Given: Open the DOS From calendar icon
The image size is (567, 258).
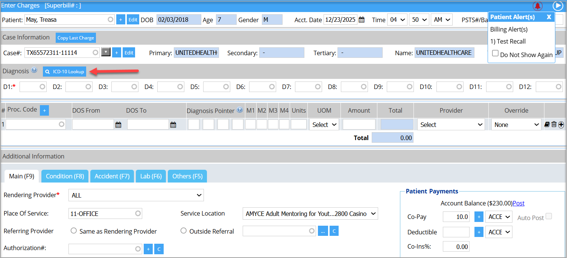Looking at the screenshot, I should [118, 125].
